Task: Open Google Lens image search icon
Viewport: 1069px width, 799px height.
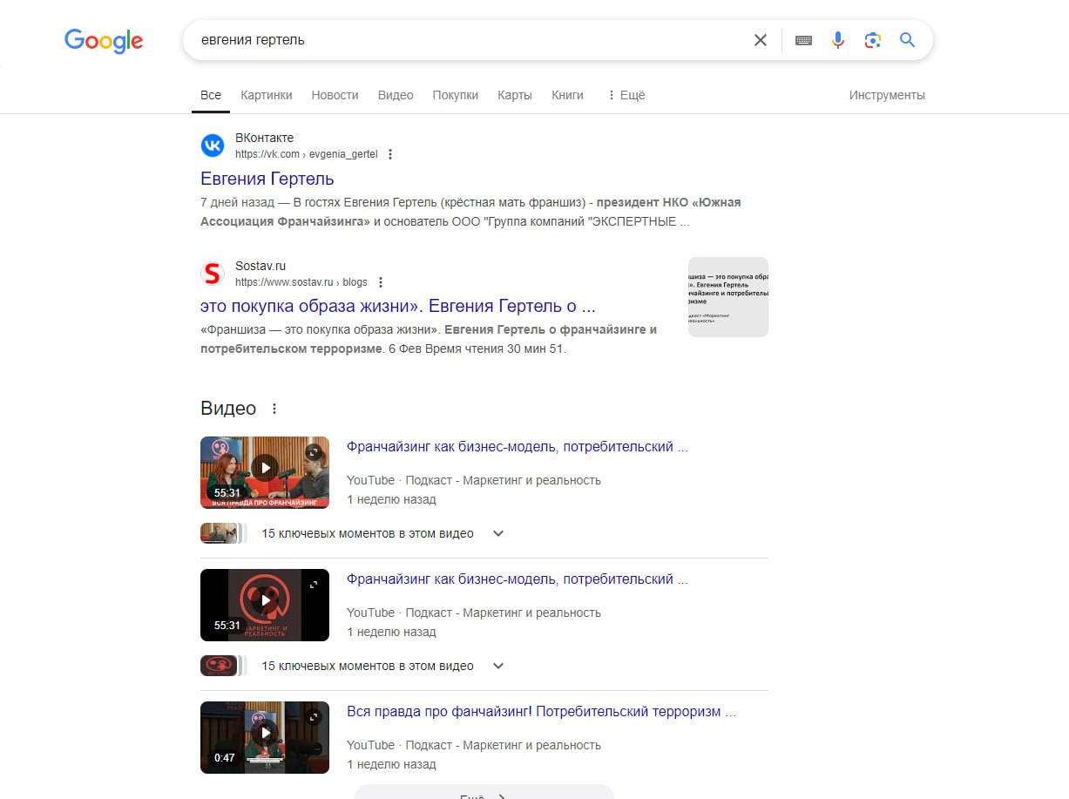Action: pyautogui.click(x=872, y=40)
